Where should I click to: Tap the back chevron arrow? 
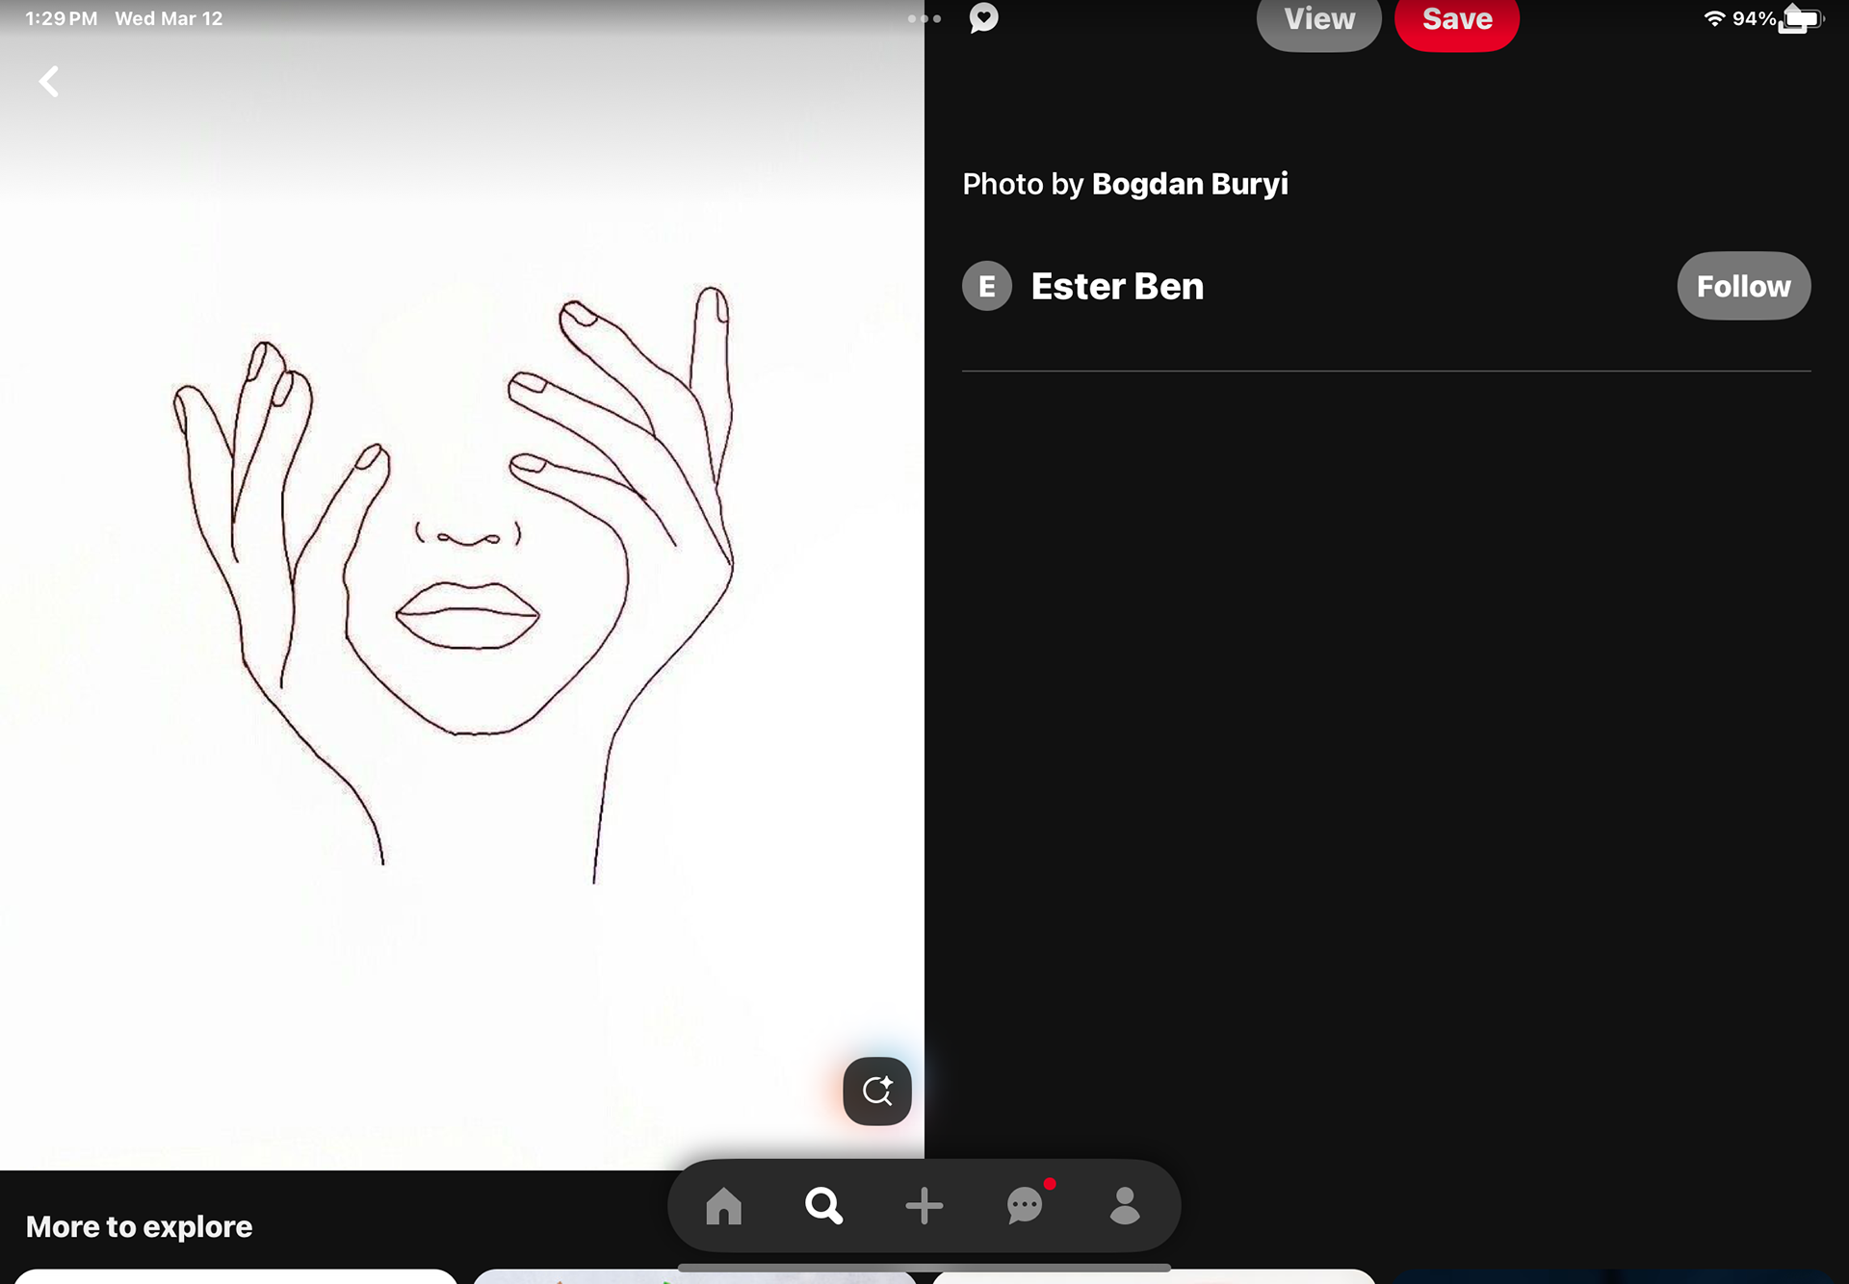49,82
